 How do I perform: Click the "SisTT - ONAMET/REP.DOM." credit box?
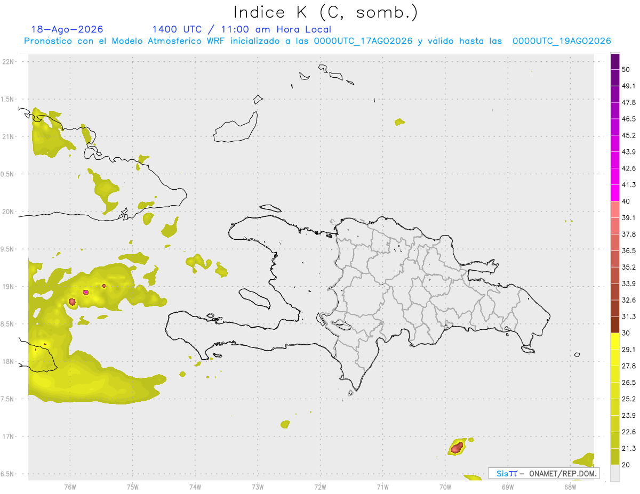click(544, 473)
